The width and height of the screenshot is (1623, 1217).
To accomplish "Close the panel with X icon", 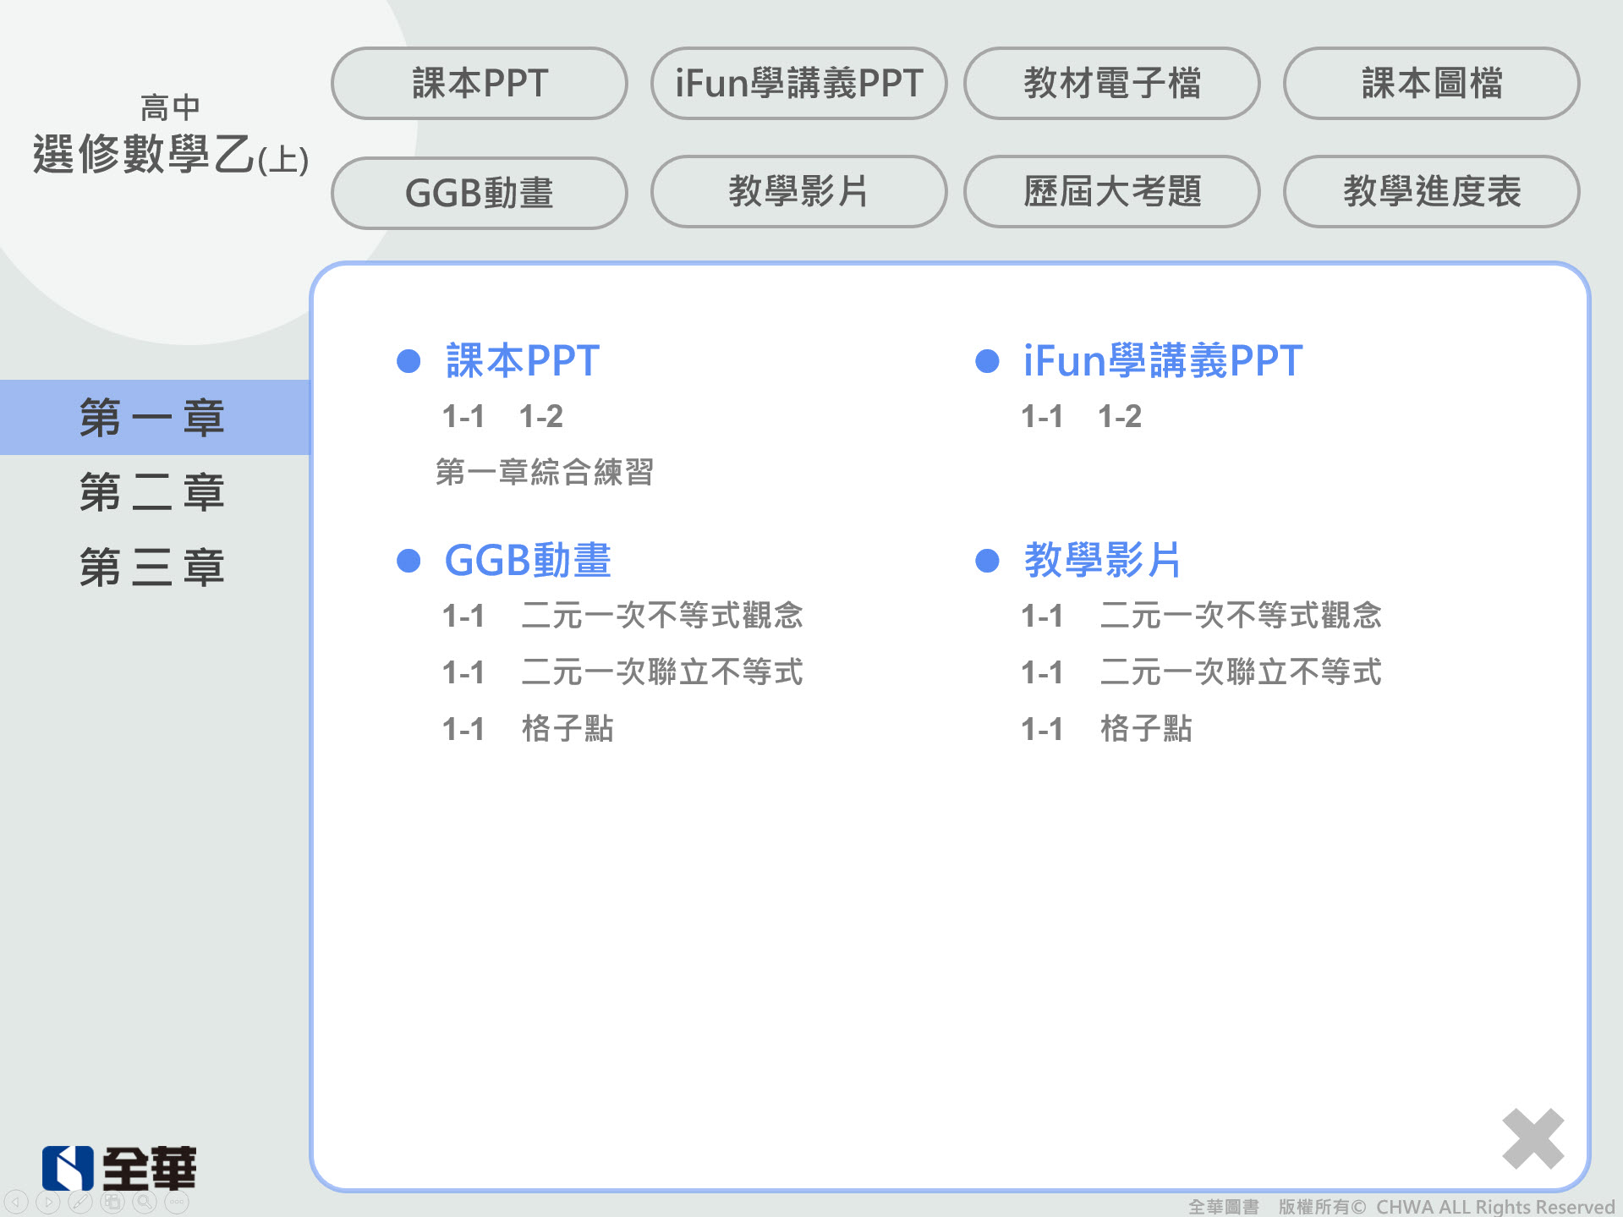I will 1533,1138.
